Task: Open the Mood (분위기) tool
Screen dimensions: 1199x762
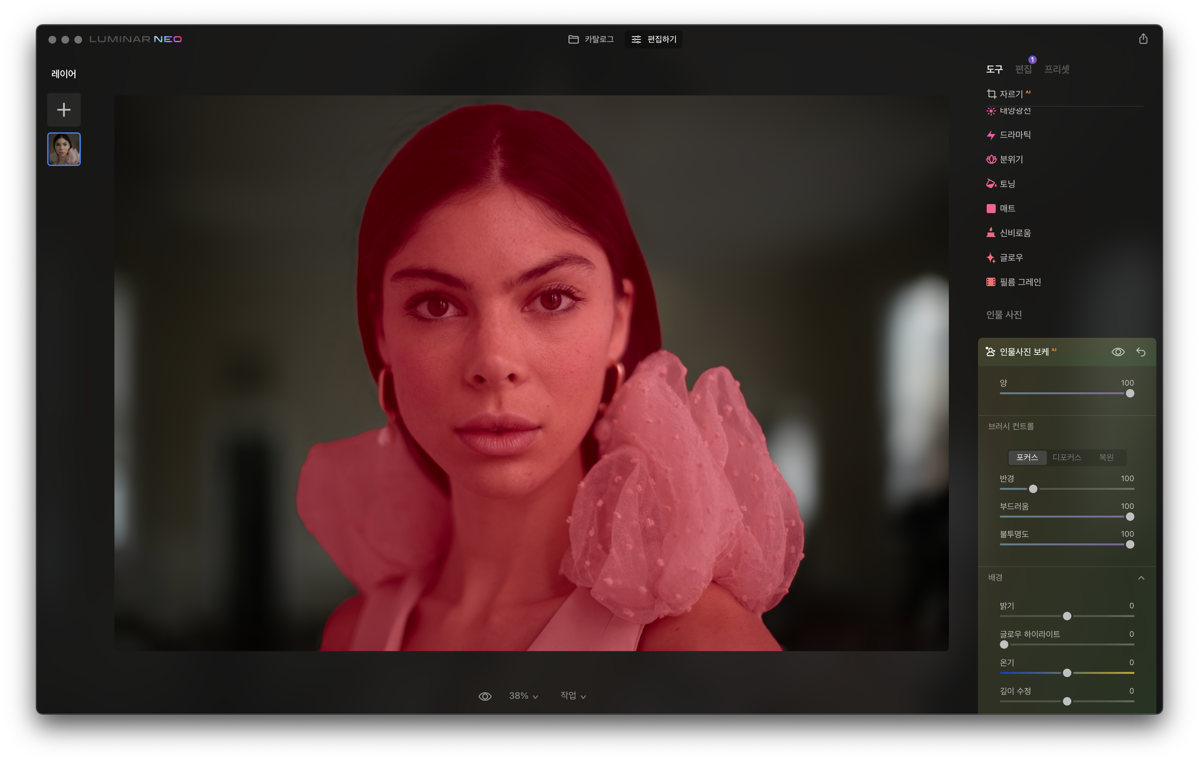Action: pyautogui.click(x=1011, y=159)
